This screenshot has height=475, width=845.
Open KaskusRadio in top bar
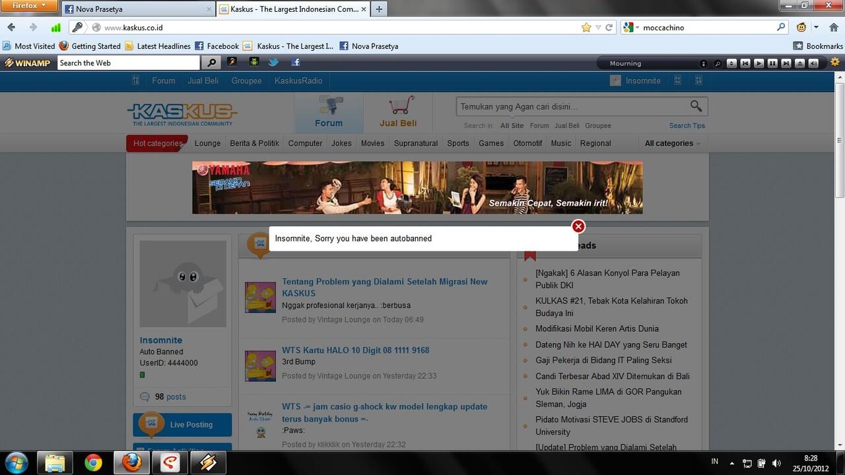(x=298, y=80)
